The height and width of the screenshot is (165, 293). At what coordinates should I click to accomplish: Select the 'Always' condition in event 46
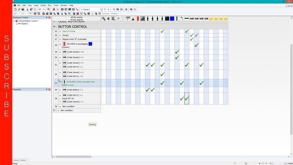point(65,35)
